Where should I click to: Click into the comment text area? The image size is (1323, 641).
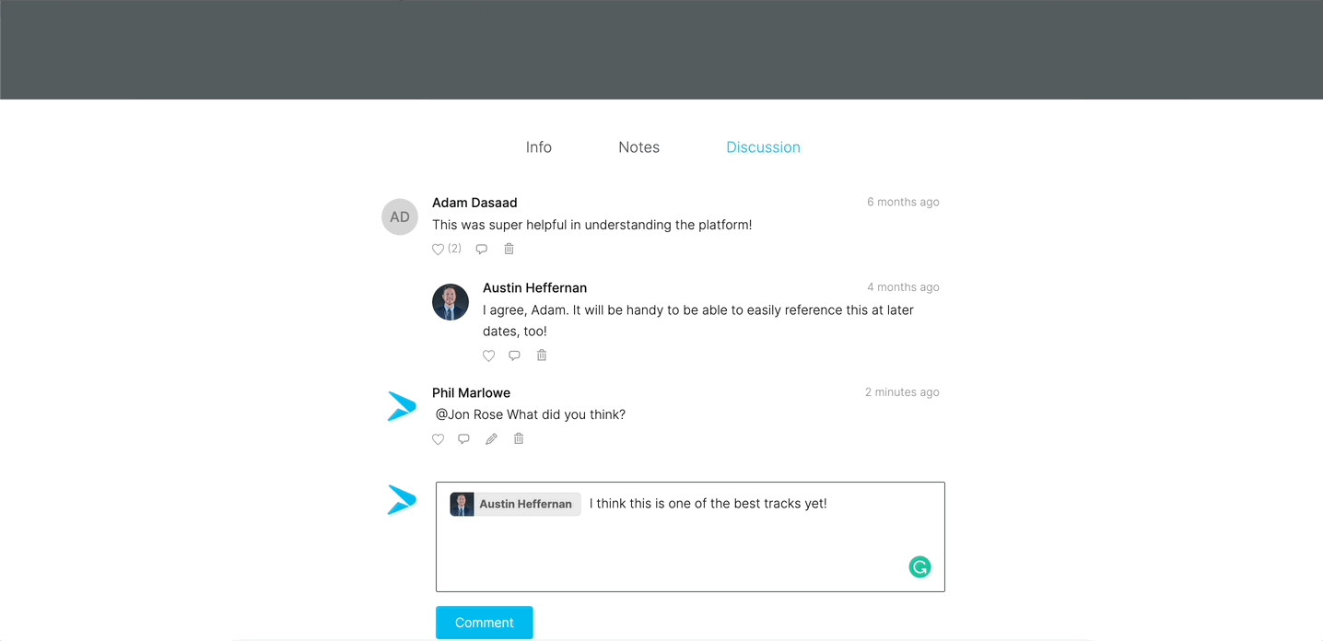pyautogui.click(x=690, y=537)
